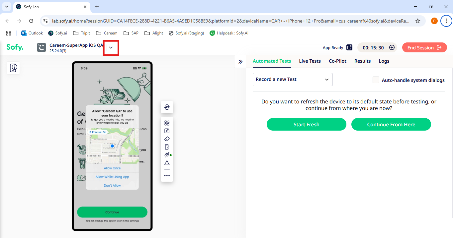Open the three-dots more options menu
This screenshot has width=453, height=238.
pos(167,176)
